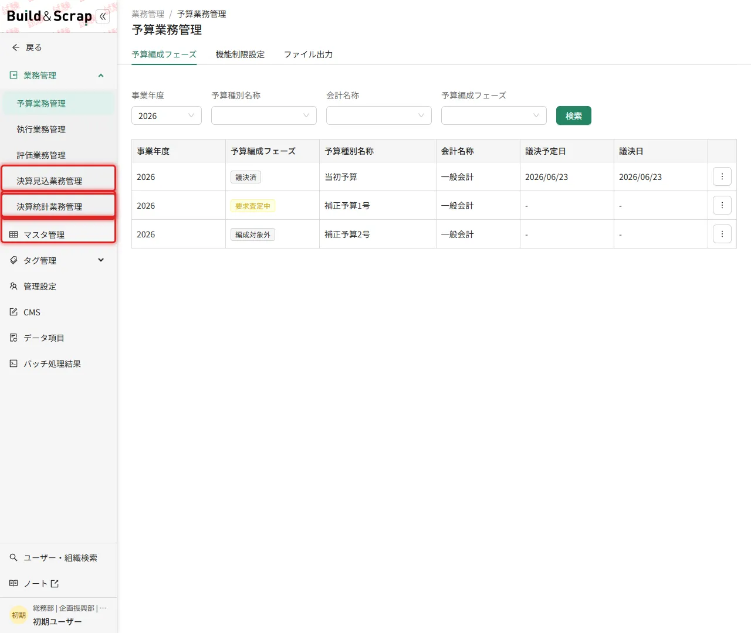Select the 予算編成フェーズ tab
Viewport: 751px width, 633px height.
164,55
